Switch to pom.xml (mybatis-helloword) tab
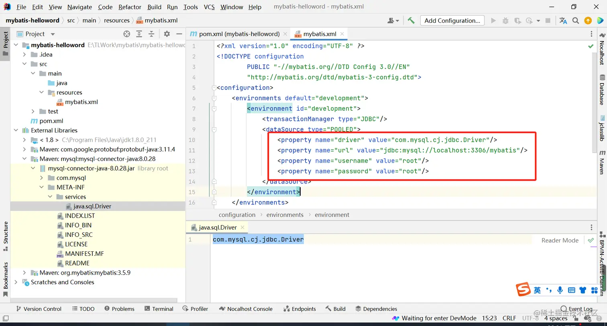 [239, 34]
